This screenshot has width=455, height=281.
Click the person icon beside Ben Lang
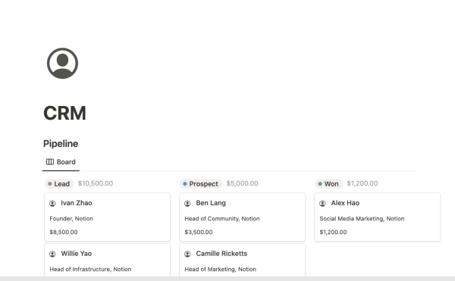tap(187, 203)
